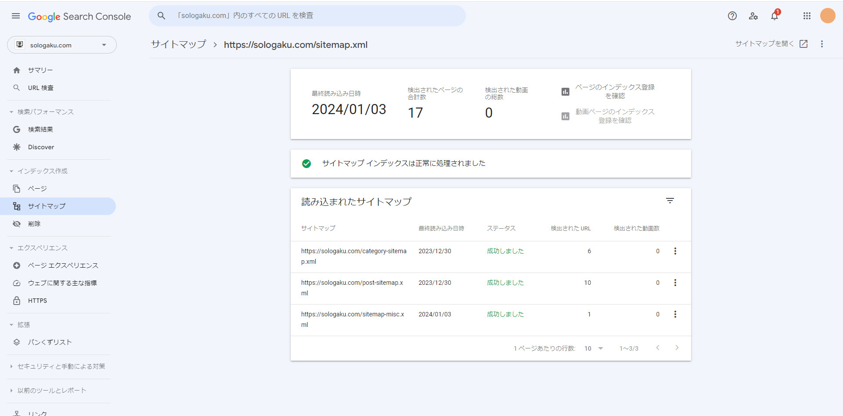Click the help question mark icon

click(x=732, y=16)
